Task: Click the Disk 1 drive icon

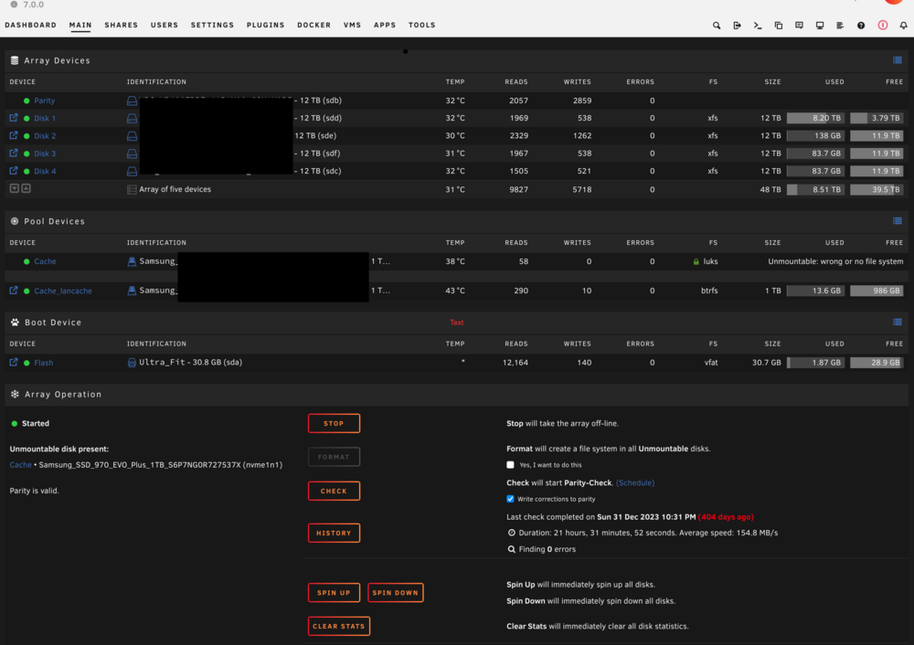Action: [x=133, y=118]
